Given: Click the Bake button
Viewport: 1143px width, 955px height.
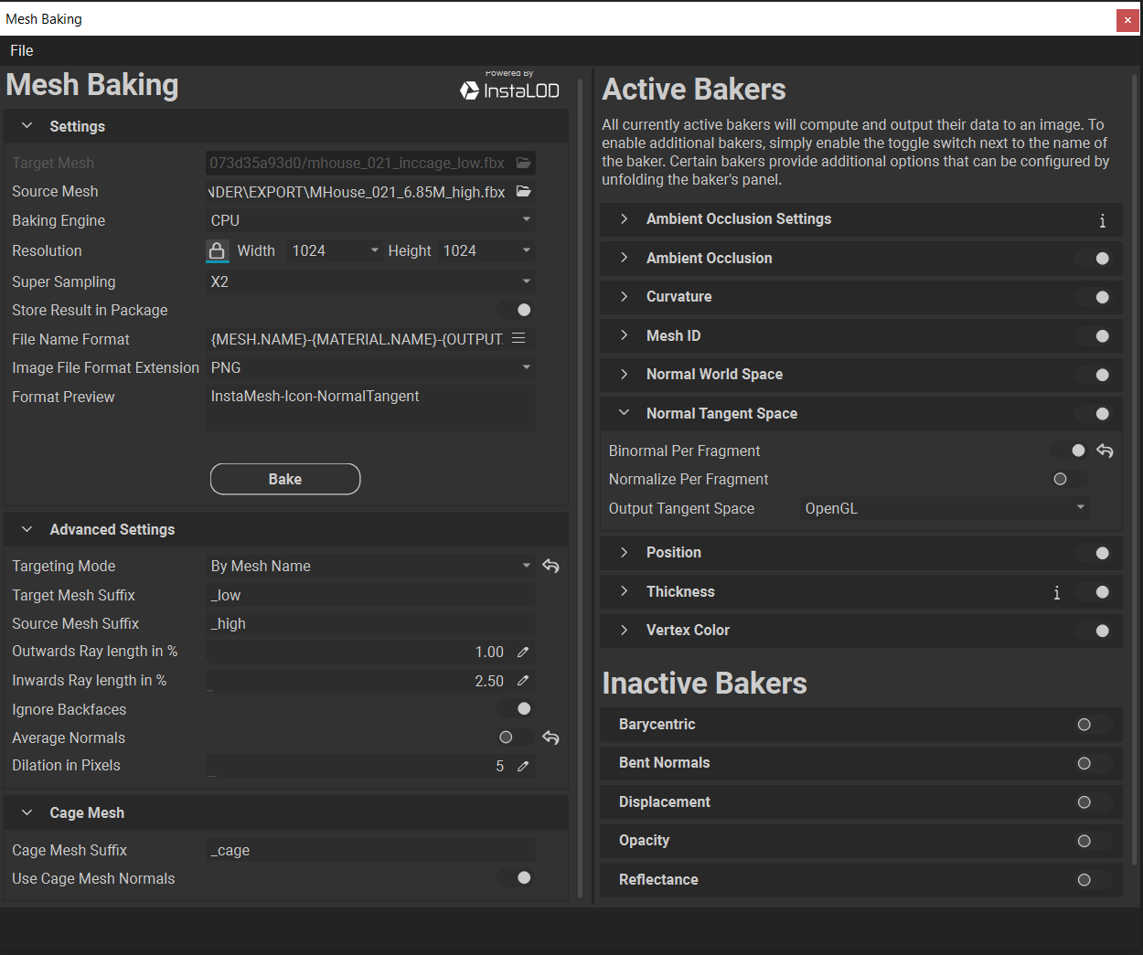Looking at the screenshot, I should 285,479.
